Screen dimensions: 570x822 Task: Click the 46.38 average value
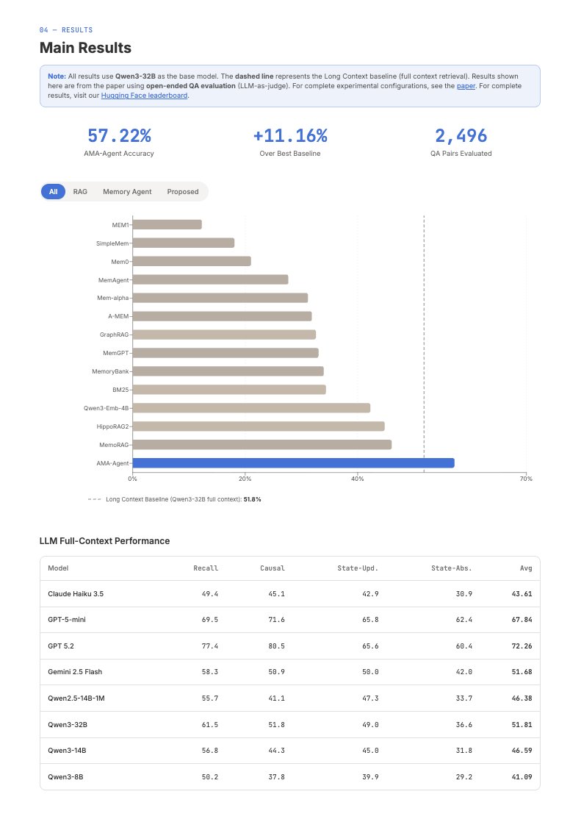tap(522, 698)
